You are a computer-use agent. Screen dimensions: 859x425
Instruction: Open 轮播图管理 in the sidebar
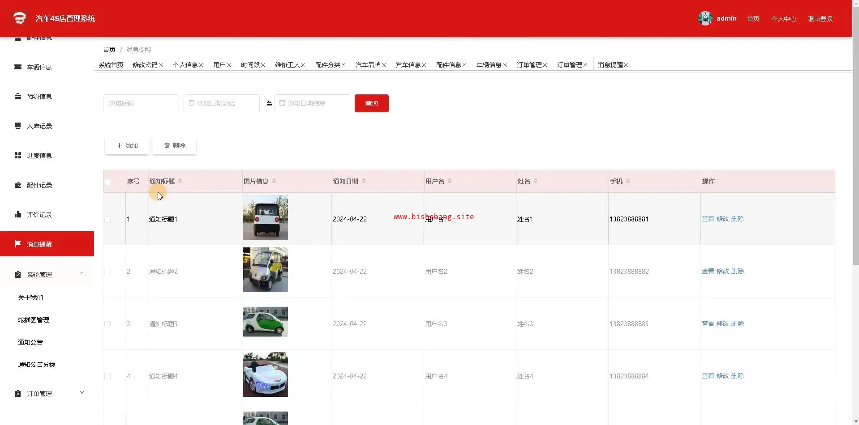[x=34, y=320]
